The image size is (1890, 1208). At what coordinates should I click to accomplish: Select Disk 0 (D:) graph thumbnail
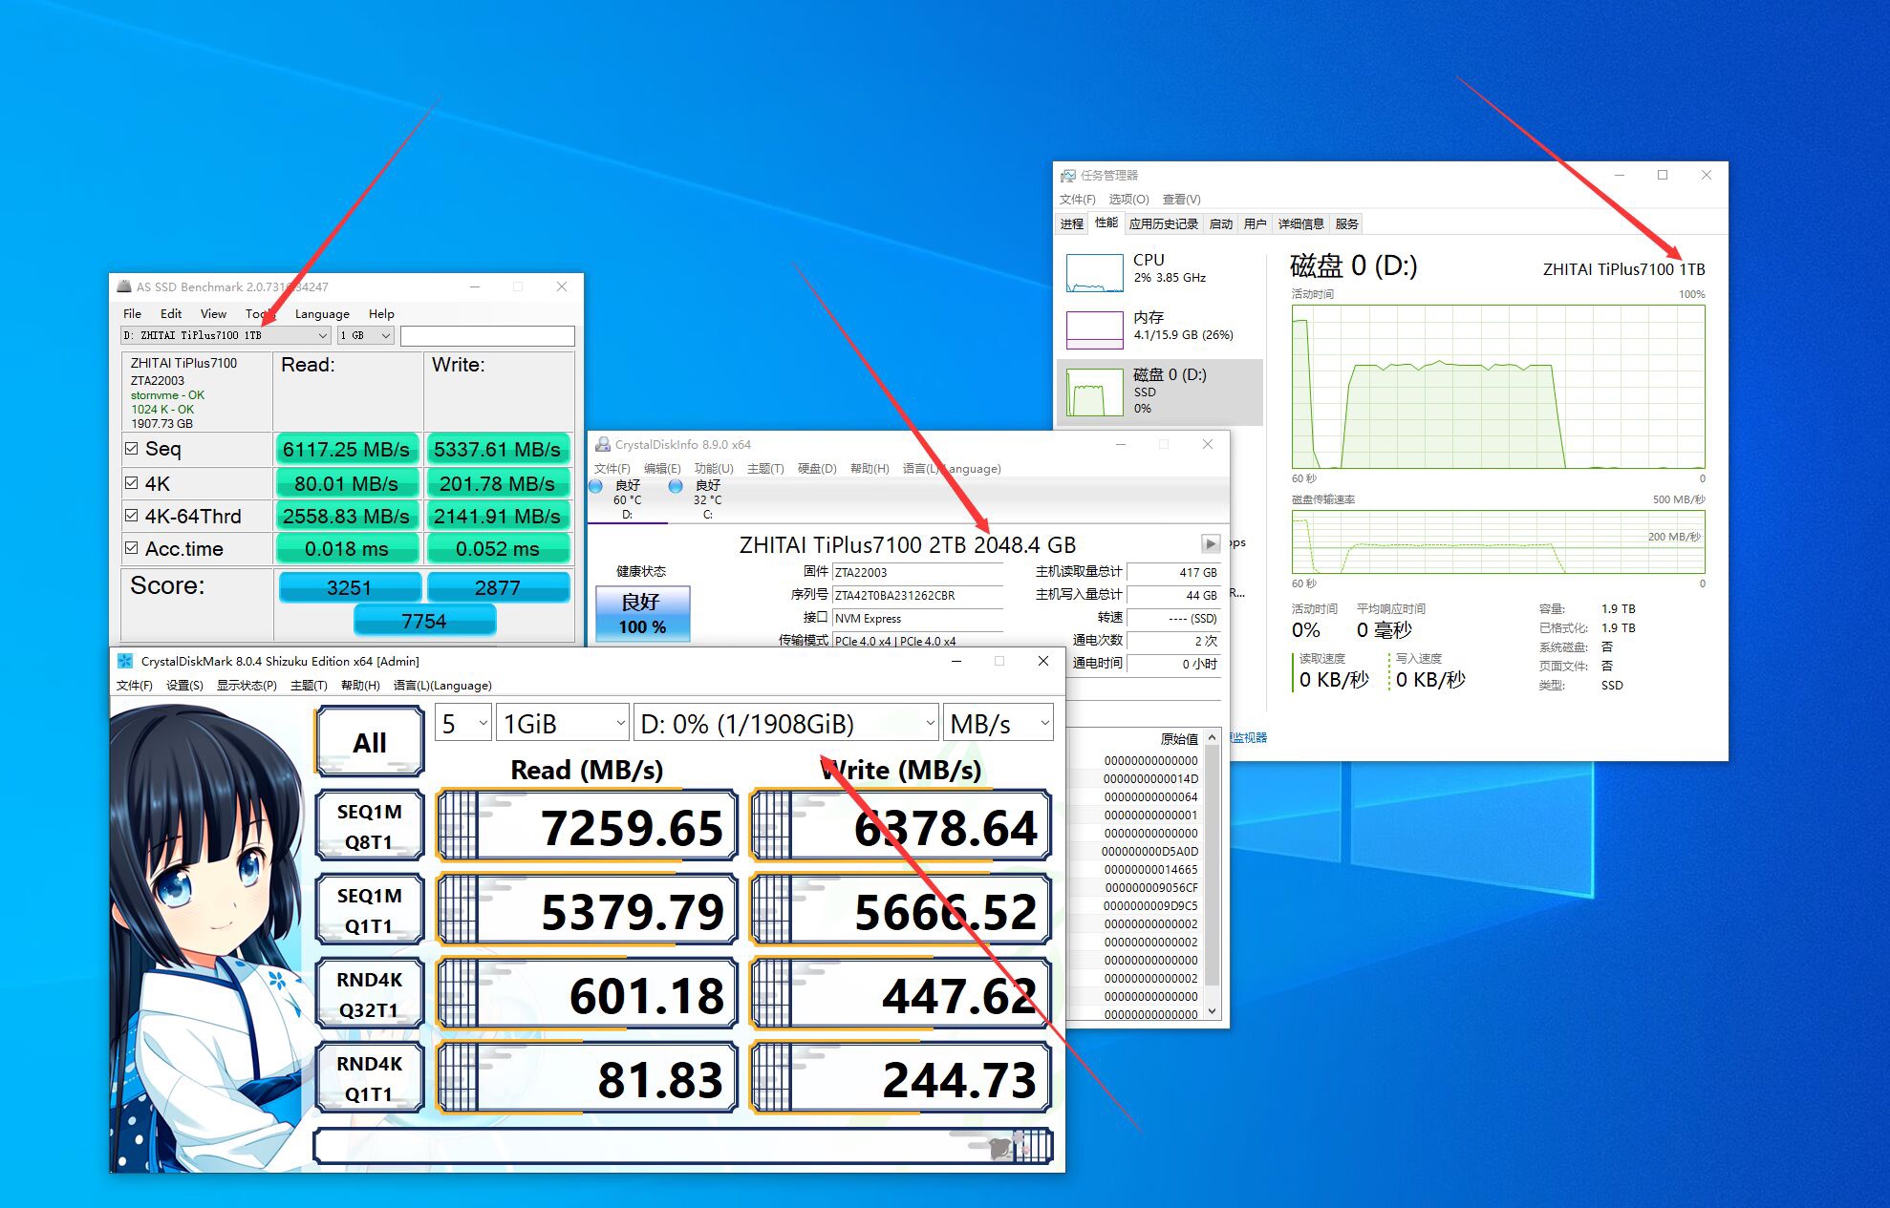(1094, 392)
